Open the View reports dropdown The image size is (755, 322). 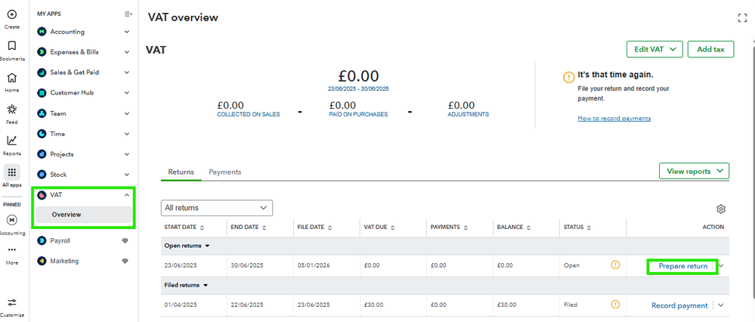[x=694, y=172]
